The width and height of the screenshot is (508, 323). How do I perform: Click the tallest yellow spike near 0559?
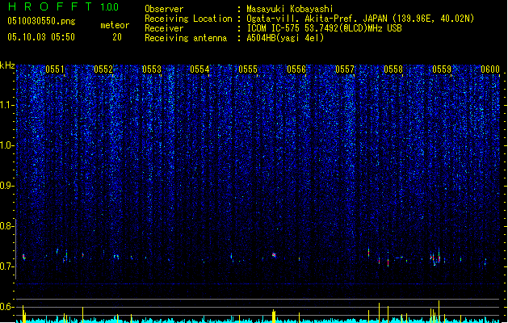click(x=439, y=311)
